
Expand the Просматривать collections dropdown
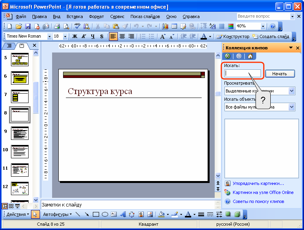[292, 91]
